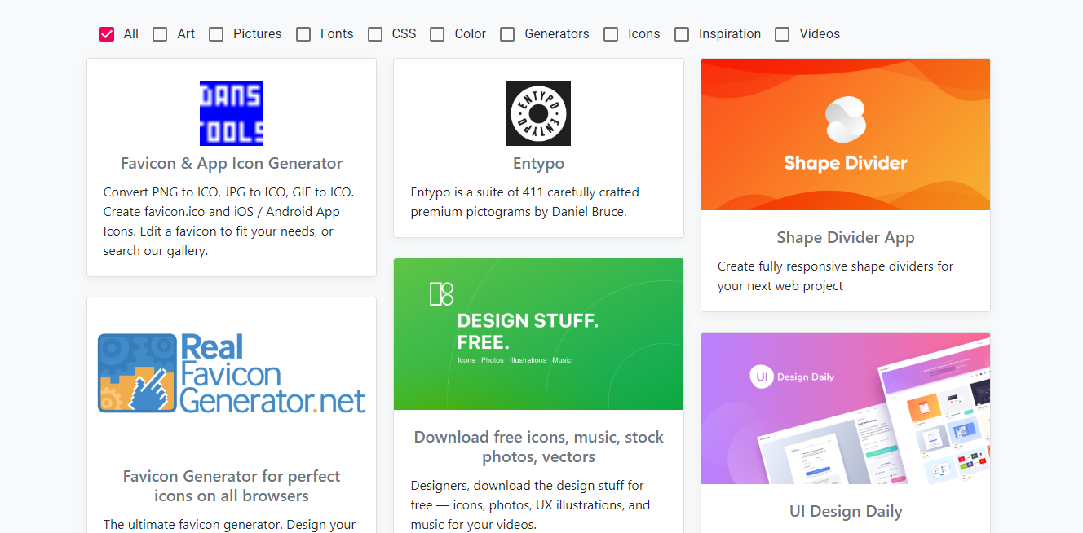Screen dimensions: 1083x533
Task: Click the icon in the Design Stuff banner
Action: 441,294
